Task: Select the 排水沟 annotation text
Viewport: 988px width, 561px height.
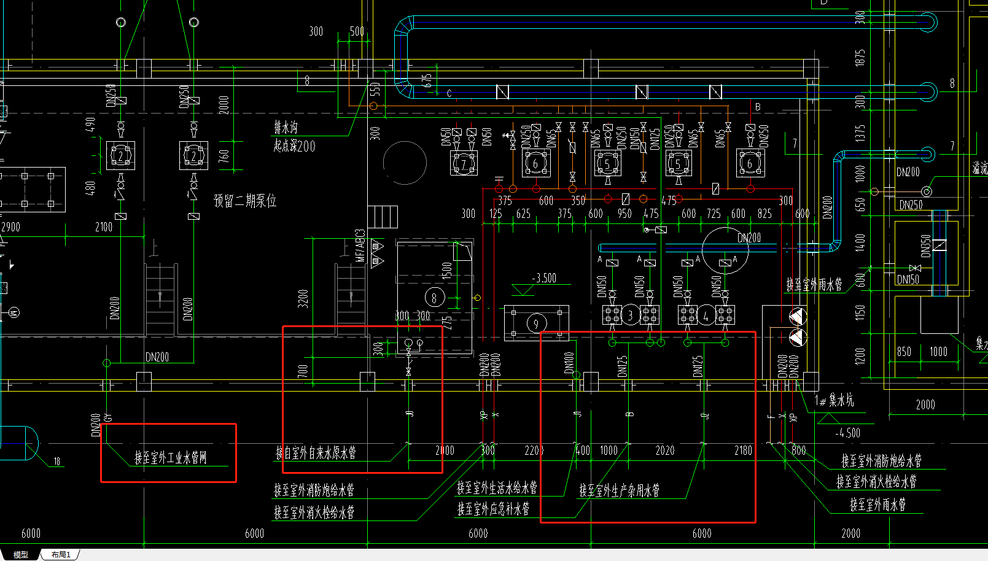Action: (286, 127)
